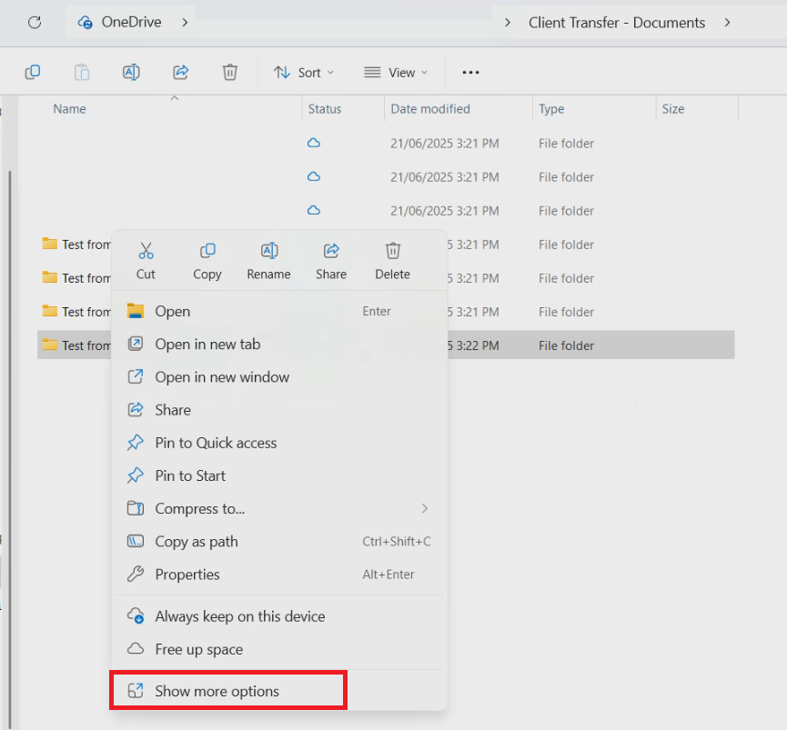
Task: Click Client Transfer - Documents breadcrumb
Action: pos(616,23)
